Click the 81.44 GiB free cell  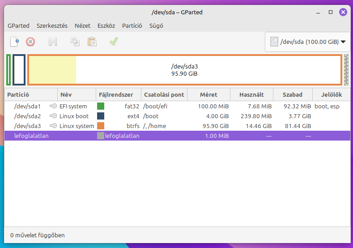coord(298,126)
